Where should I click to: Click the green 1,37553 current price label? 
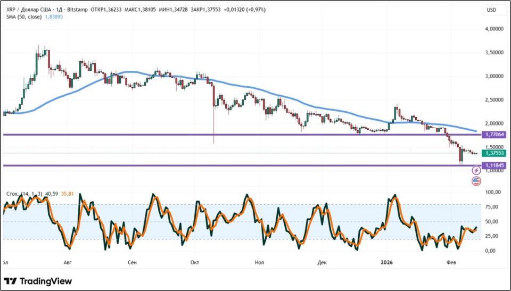tap(493, 153)
